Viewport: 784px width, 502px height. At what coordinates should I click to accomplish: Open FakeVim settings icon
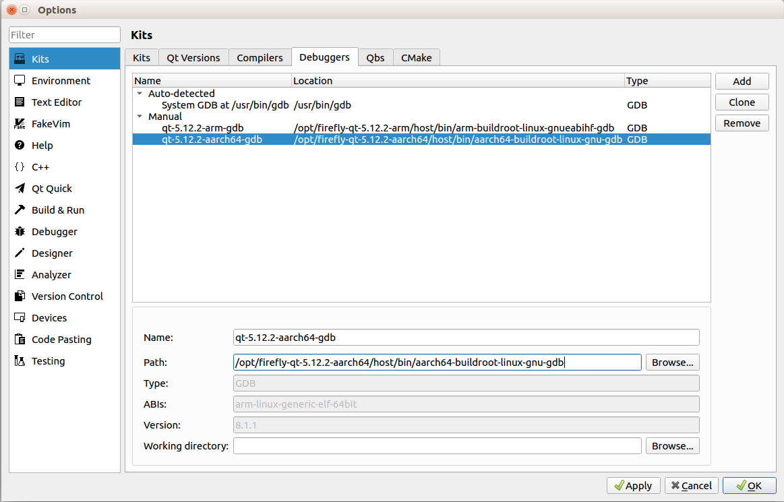click(20, 124)
